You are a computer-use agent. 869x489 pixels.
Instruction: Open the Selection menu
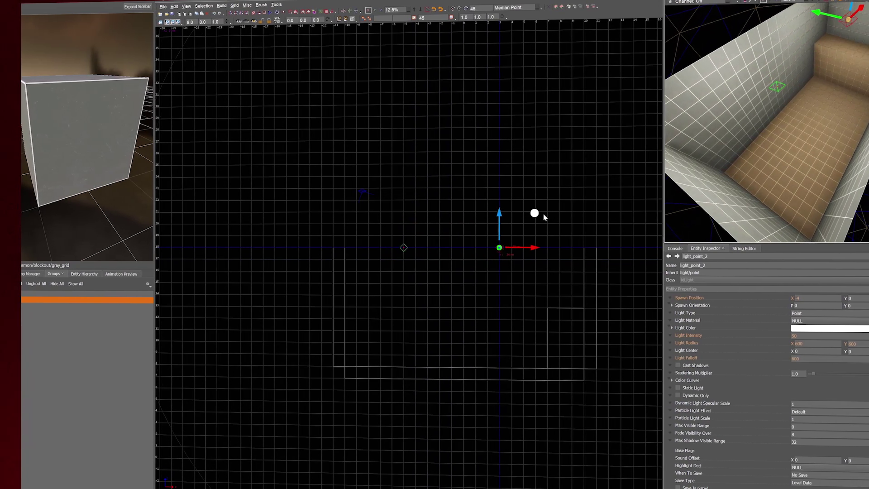204,6
